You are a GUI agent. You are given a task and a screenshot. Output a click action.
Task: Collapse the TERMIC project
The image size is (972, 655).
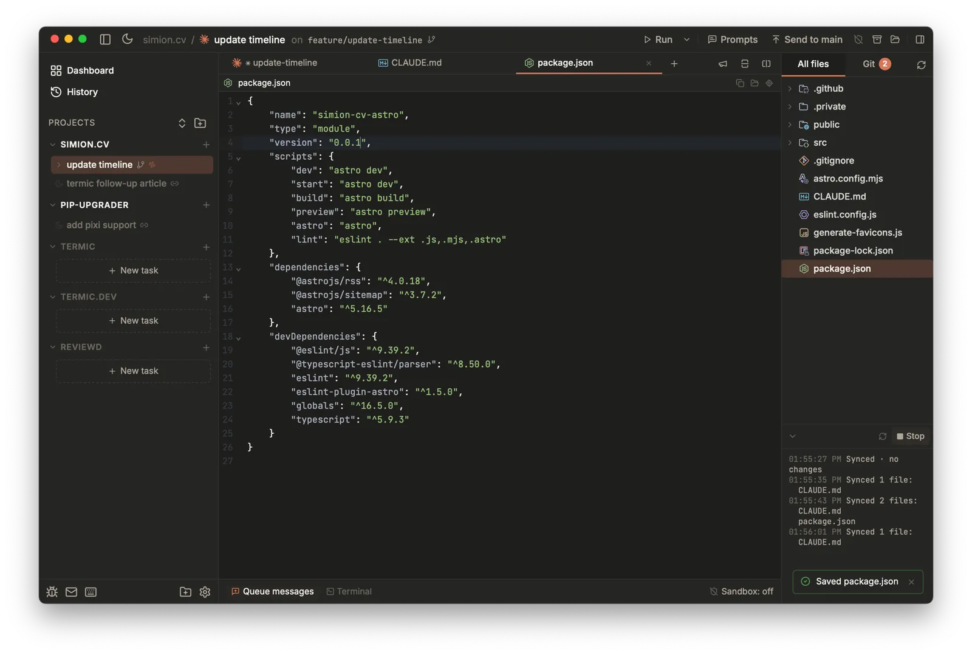pyautogui.click(x=53, y=247)
